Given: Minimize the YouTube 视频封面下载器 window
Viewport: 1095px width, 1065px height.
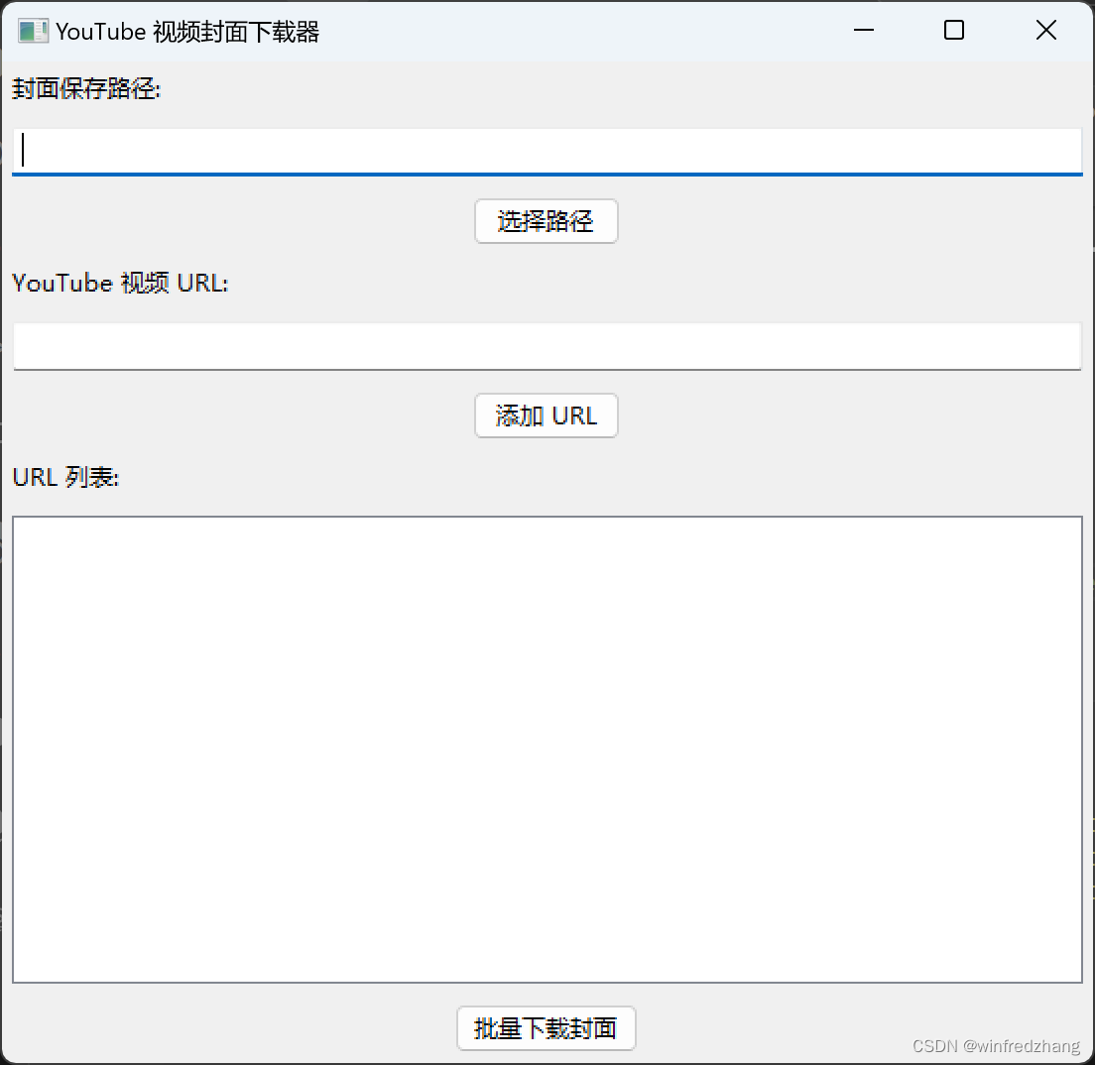Looking at the screenshot, I should pos(864,30).
